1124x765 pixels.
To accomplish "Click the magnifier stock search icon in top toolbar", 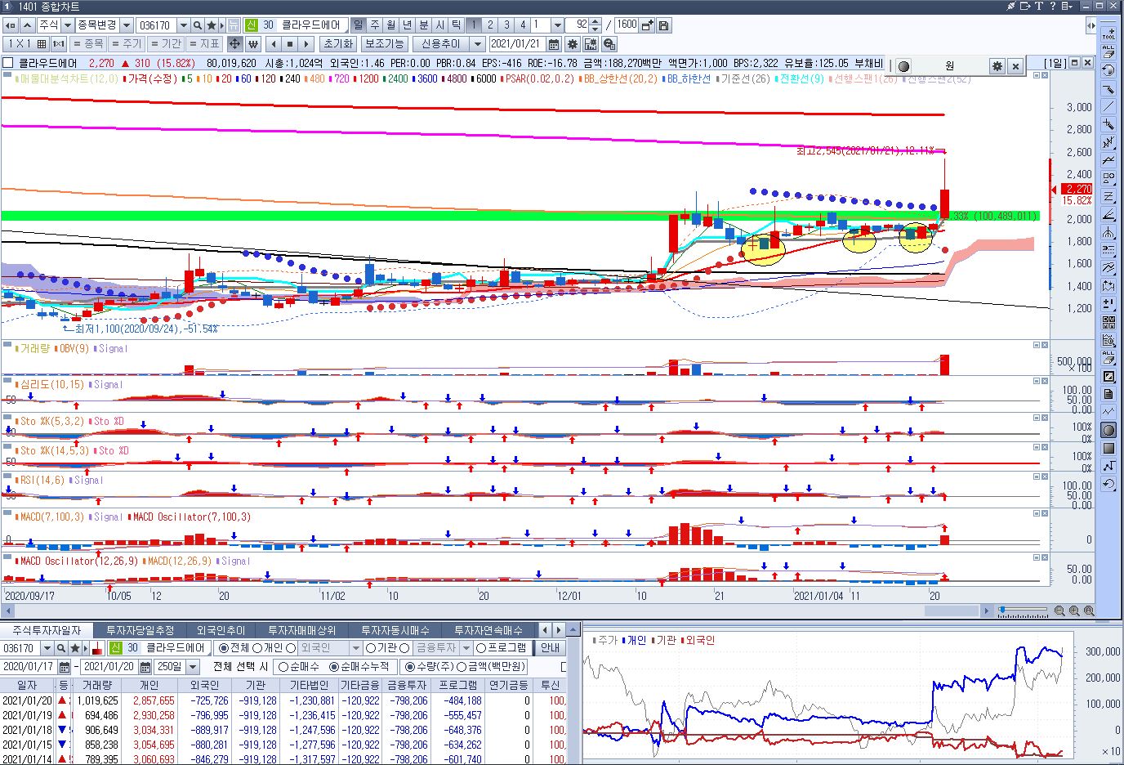I will pyautogui.click(x=198, y=25).
